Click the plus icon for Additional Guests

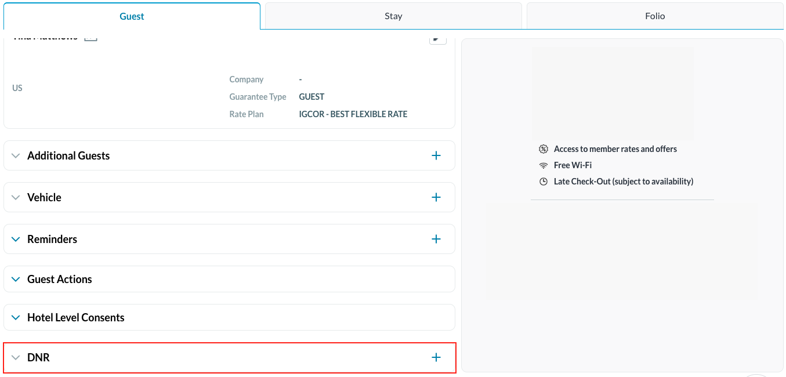pyautogui.click(x=436, y=155)
